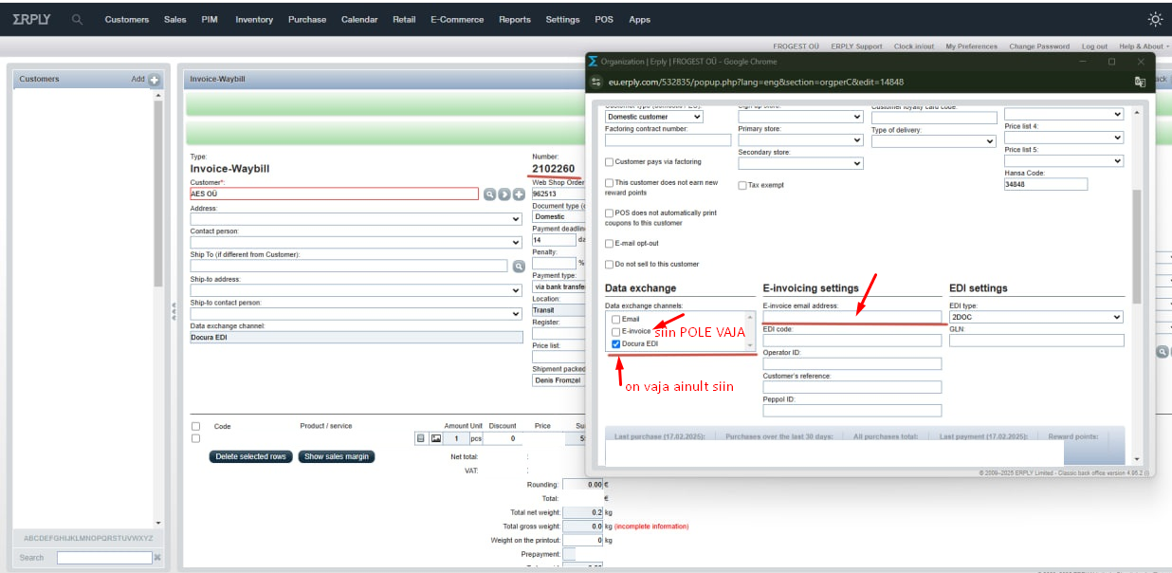Screen dimensions: 1172x573
Task: Open the Customers menu
Action: click(127, 19)
